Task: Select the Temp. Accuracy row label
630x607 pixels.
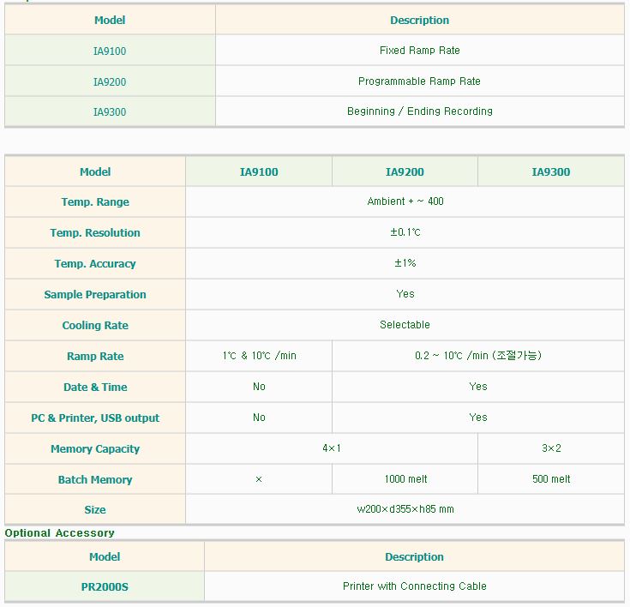Action: (95, 264)
